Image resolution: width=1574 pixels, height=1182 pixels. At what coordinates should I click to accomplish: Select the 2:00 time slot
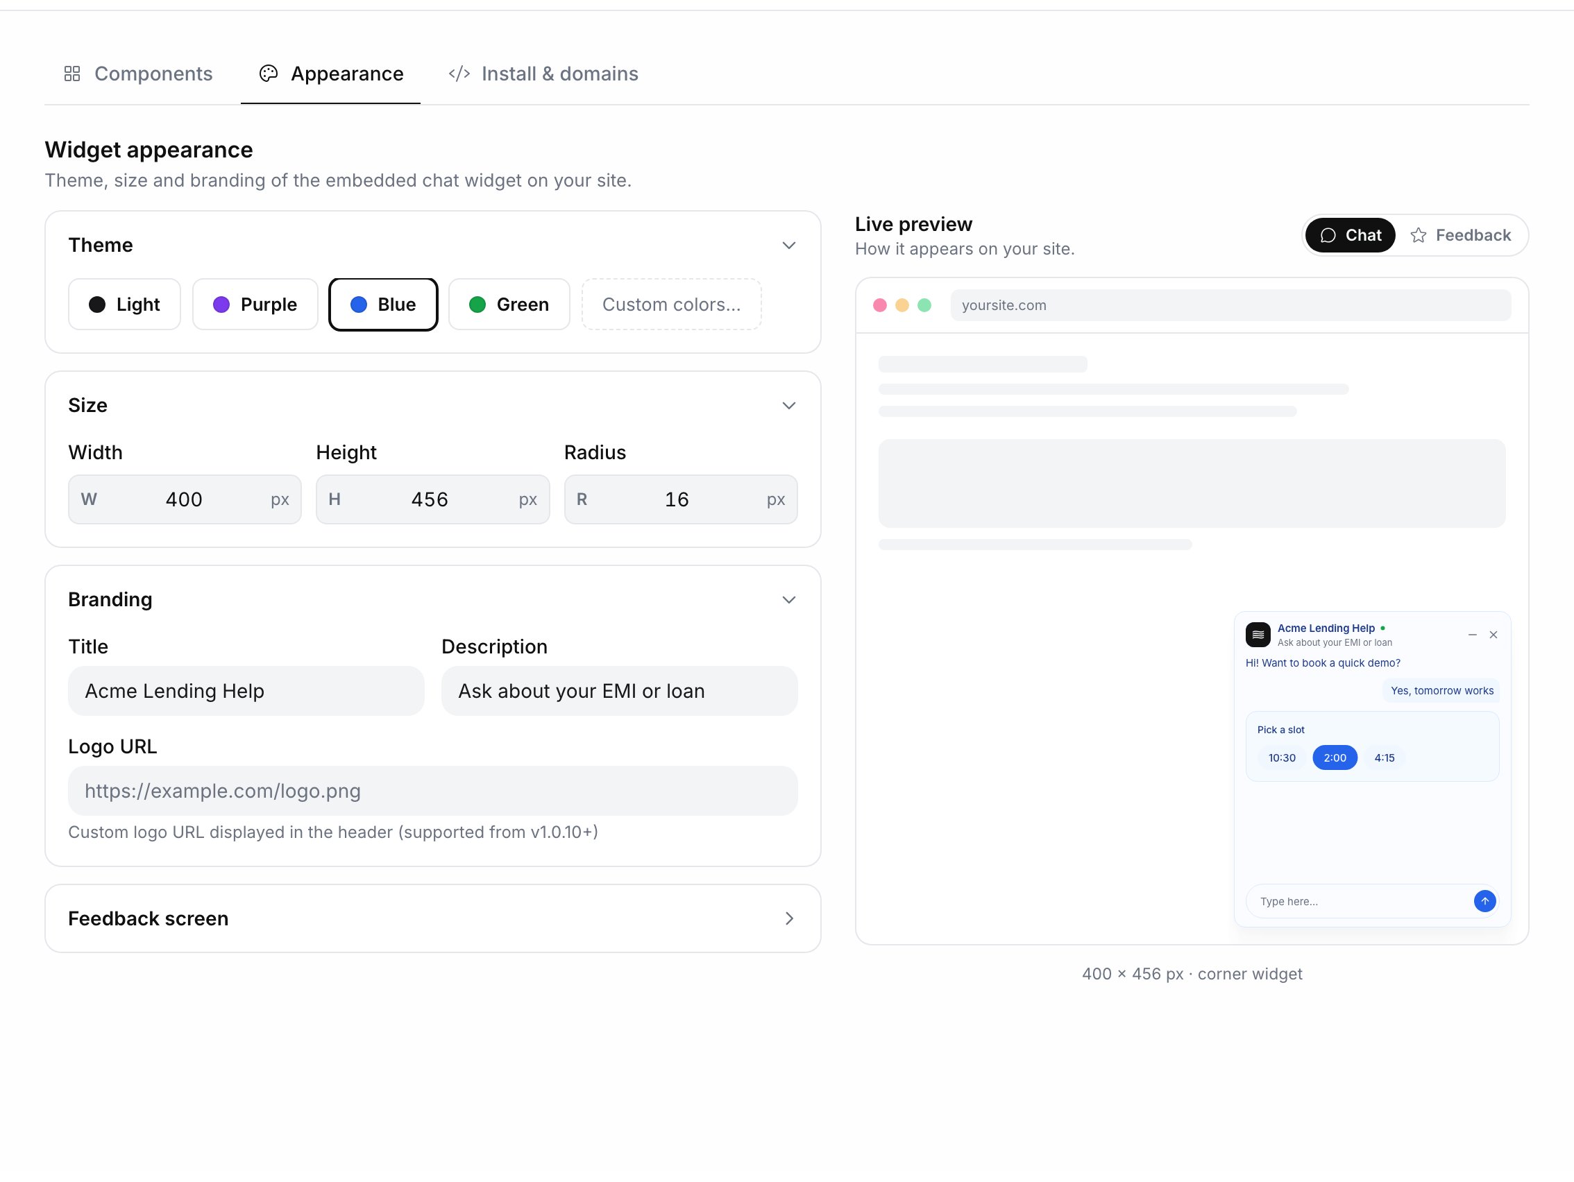pyautogui.click(x=1334, y=757)
